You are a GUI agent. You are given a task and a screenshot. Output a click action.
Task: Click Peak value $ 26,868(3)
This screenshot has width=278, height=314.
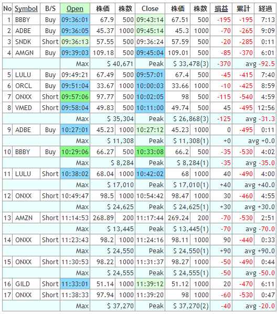[x=191, y=119]
